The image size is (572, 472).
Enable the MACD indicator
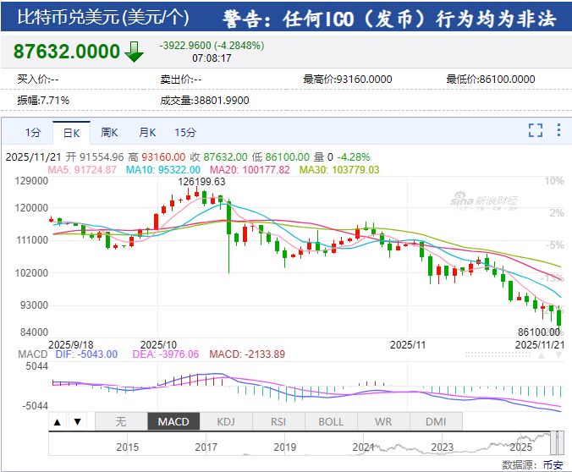pyautogui.click(x=173, y=421)
